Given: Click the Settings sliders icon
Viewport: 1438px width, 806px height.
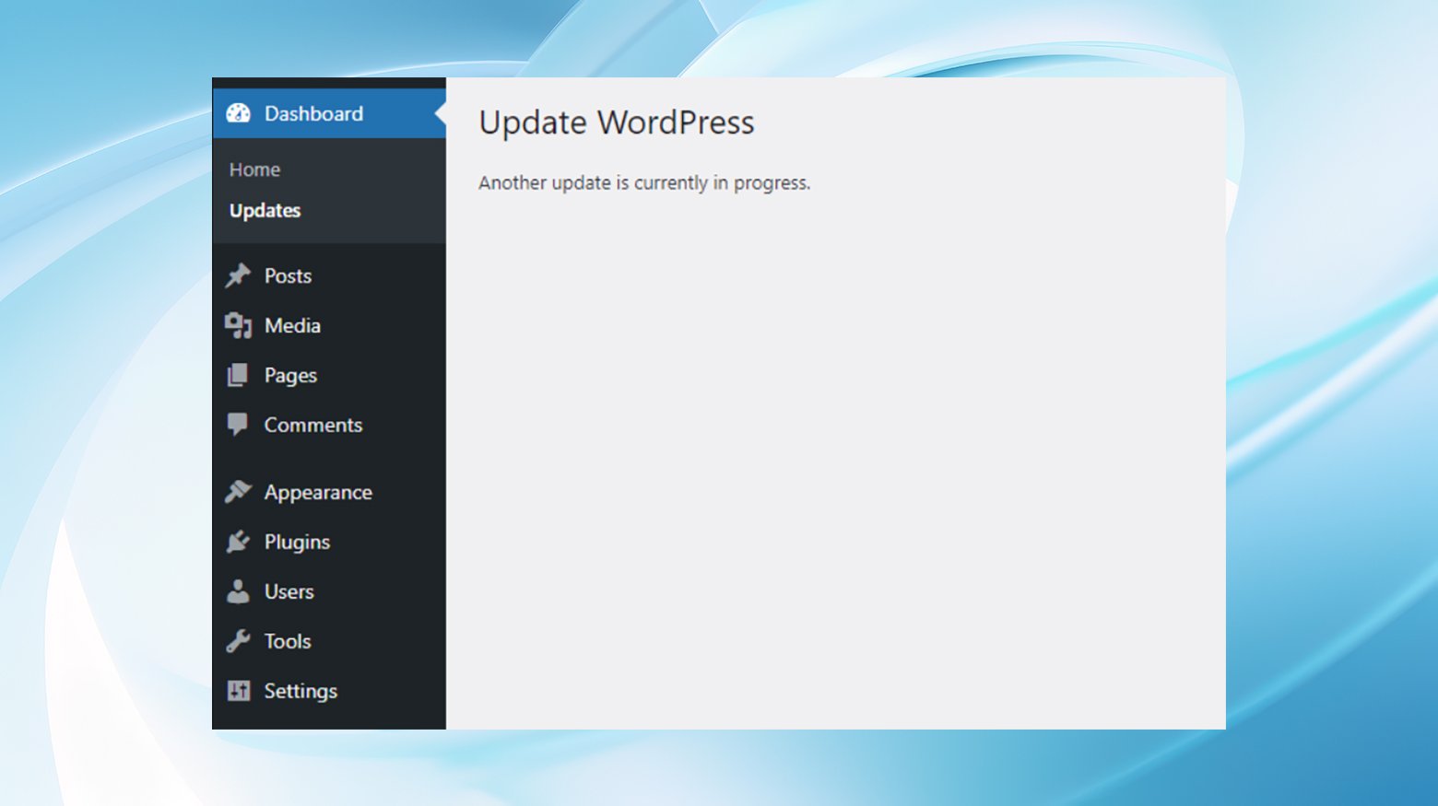Looking at the screenshot, I should (x=238, y=691).
